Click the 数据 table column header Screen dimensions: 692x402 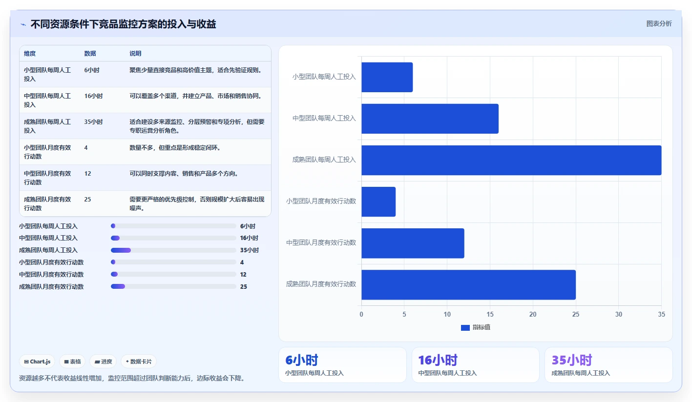90,54
